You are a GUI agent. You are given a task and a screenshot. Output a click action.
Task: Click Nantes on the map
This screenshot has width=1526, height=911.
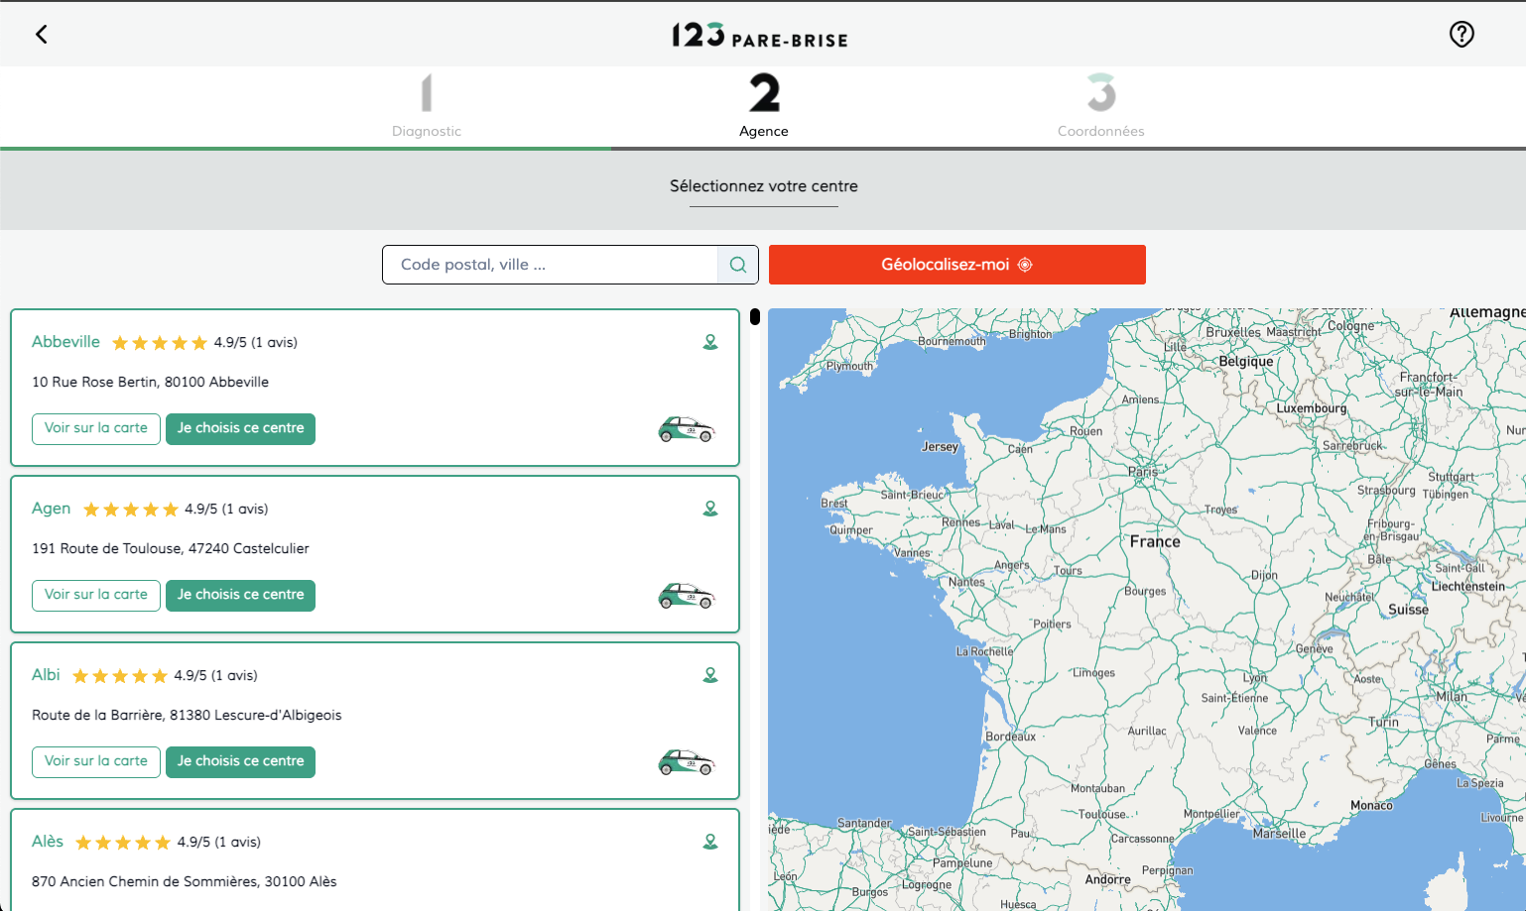[x=966, y=582]
